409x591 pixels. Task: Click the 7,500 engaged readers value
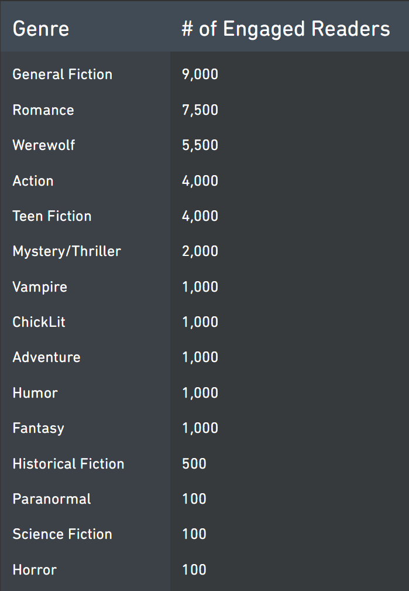200,110
